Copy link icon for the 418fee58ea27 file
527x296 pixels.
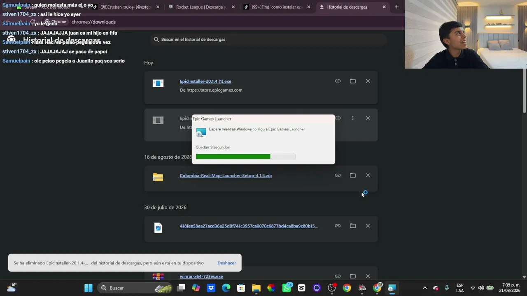click(x=338, y=226)
